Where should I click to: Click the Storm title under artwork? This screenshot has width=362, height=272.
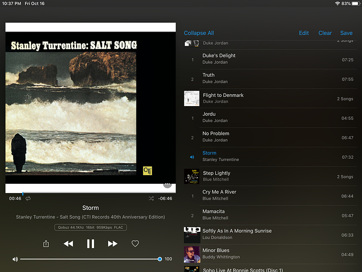pyautogui.click(x=90, y=208)
